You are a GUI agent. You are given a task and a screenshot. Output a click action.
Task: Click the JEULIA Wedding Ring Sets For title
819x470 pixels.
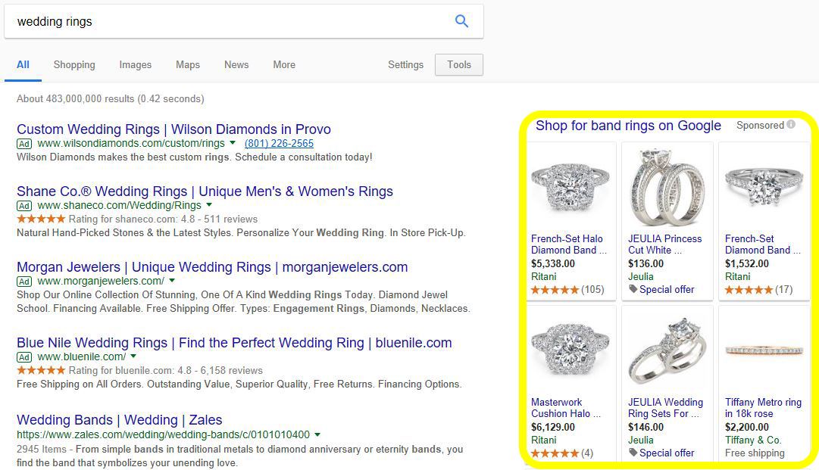(x=665, y=408)
